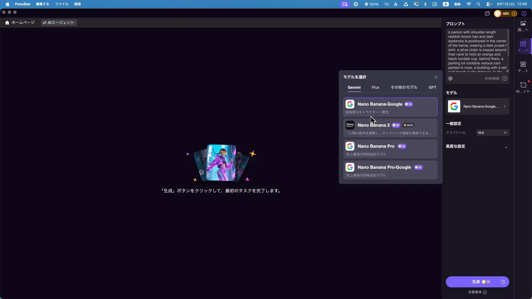Viewport: 532px width, 299px height.
Task: Open the 録画 menu
Action: click(78, 4)
